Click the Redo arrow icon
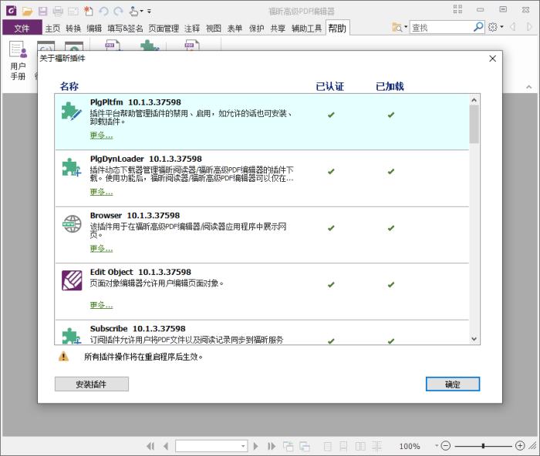This screenshot has height=456, width=540. click(119, 12)
